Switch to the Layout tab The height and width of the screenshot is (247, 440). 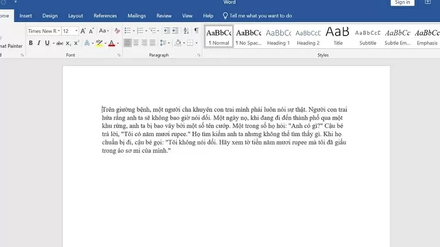(x=75, y=16)
